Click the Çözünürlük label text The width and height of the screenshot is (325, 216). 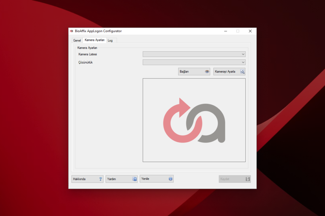click(85, 62)
